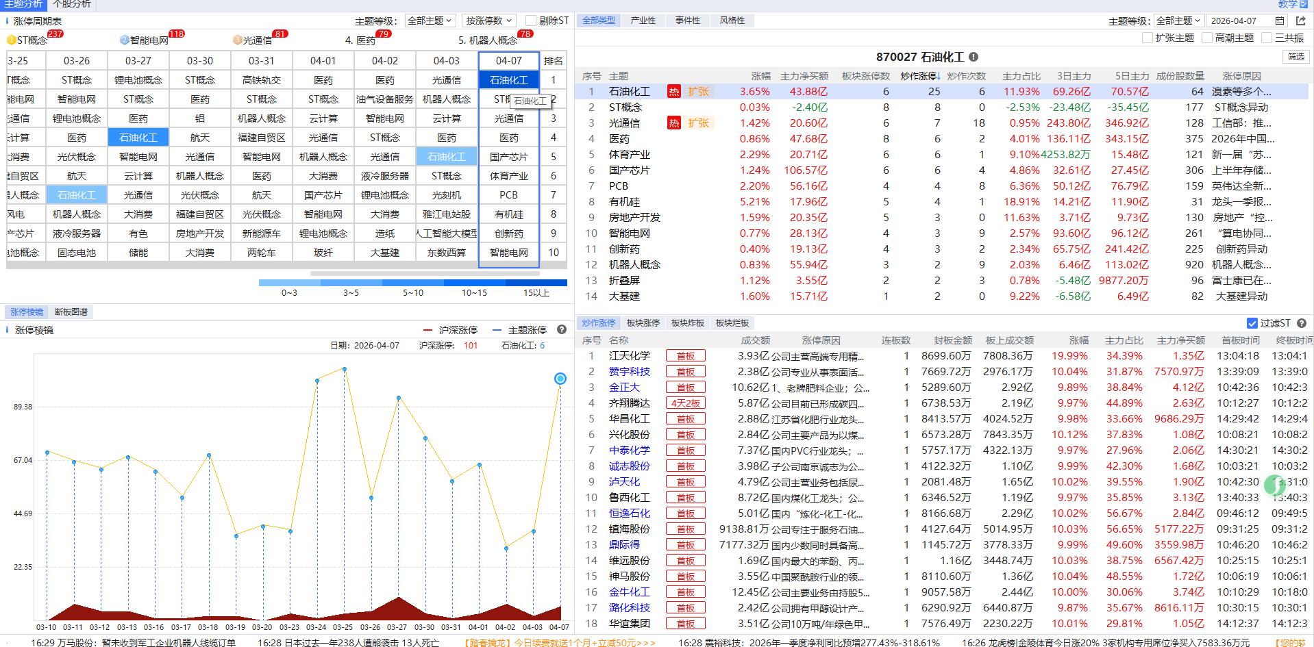Image resolution: width=1314 pixels, height=647 pixels.
Task: Open the 赞宇科技 stock link
Action: point(629,371)
